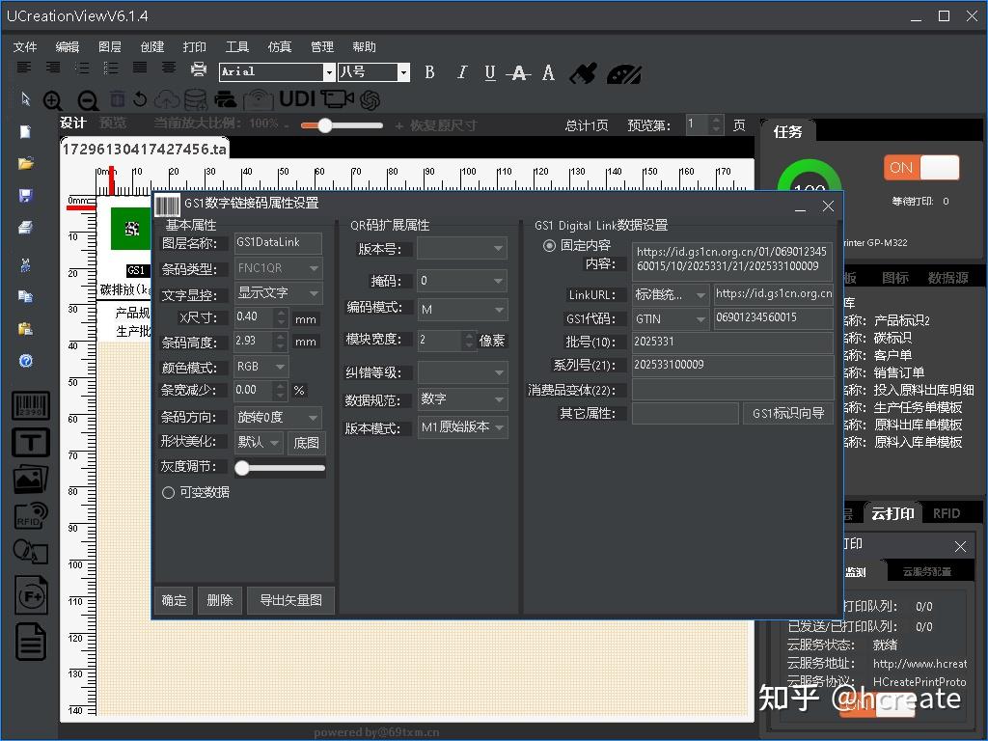This screenshot has height=741, width=988.
Task: Open the RFID tool from the sidebar
Action: point(30,515)
